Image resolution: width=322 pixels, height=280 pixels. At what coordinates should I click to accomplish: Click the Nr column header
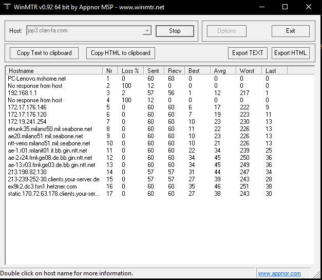click(110, 71)
